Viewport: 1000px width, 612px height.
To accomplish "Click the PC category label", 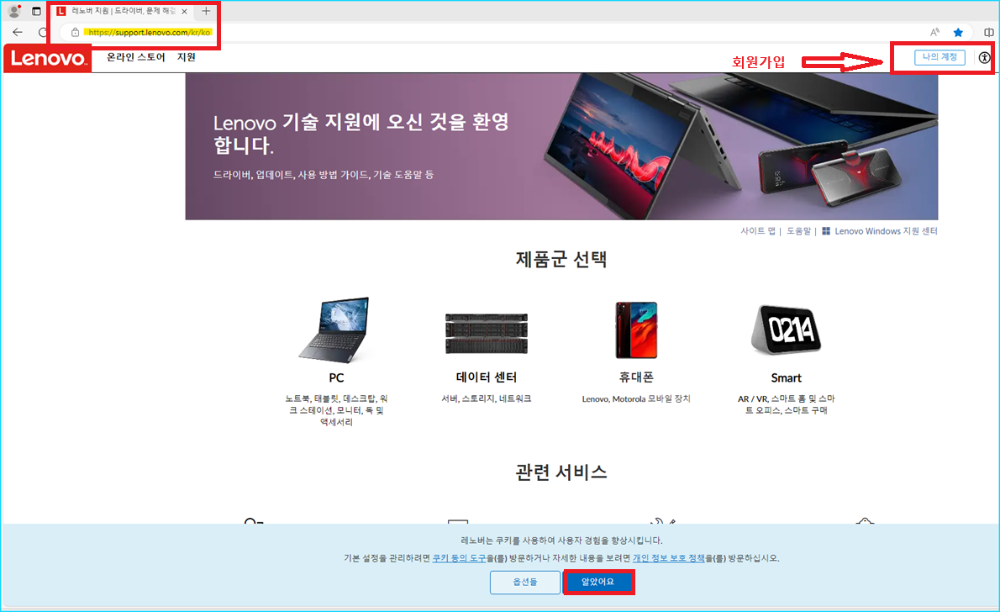I will (x=336, y=377).
